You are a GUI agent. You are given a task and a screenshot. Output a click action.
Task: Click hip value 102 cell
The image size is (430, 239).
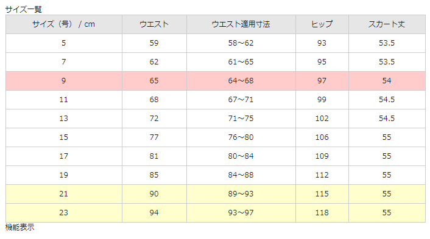coord(322,119)
